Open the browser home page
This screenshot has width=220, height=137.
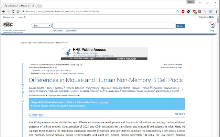(18, 11)
